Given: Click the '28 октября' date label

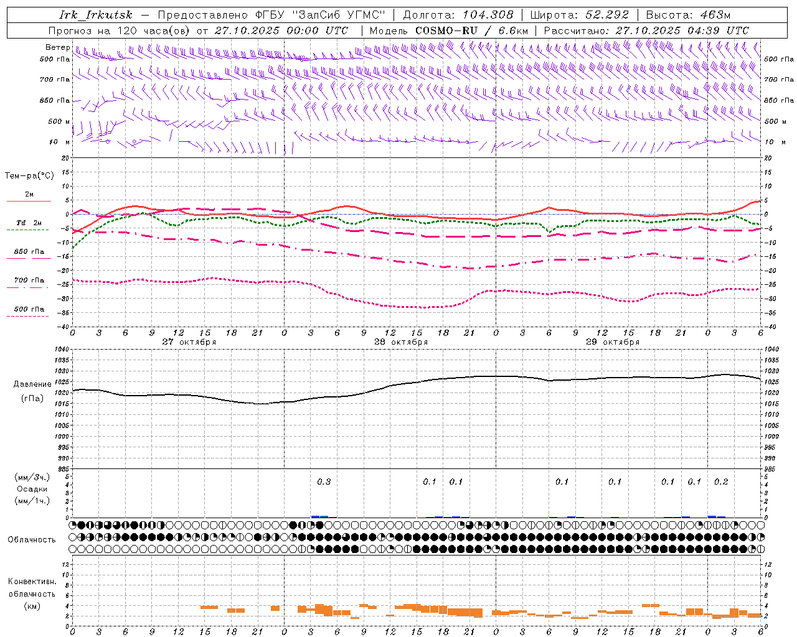Looking at the screenshot, I should coord(401,342).
